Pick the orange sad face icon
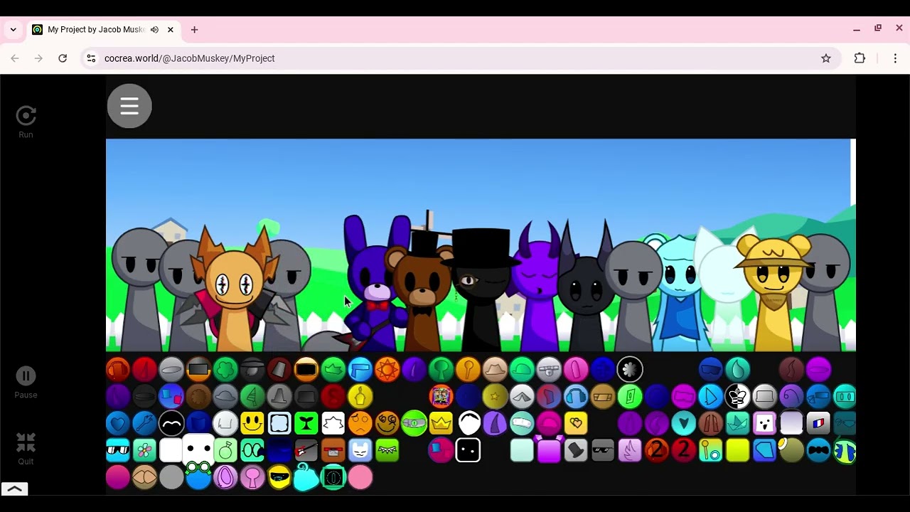The width and height of the screenshot is (910, 512). pyautogui.click(x=360, y=423)
